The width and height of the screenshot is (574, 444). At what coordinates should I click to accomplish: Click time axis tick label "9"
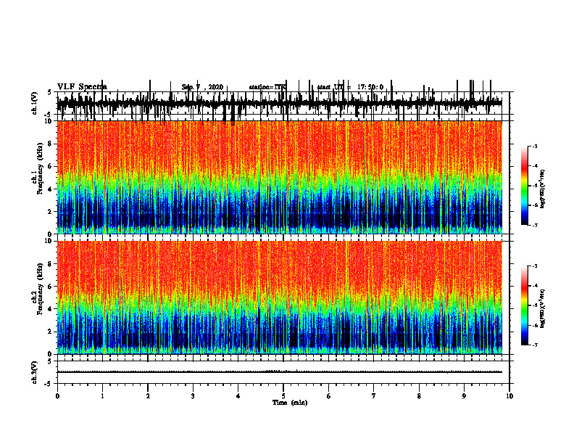pos(464,396)
